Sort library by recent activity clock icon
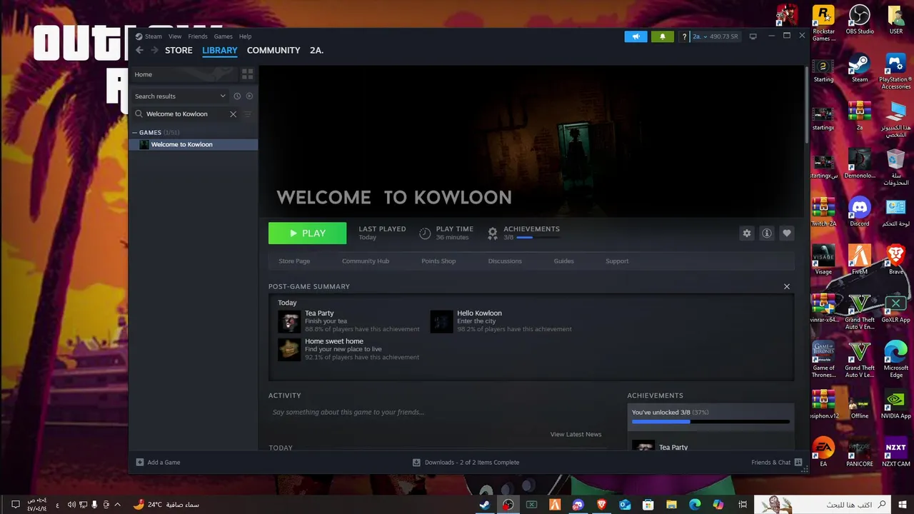The image size is (914, 514). tap(237, 96)
